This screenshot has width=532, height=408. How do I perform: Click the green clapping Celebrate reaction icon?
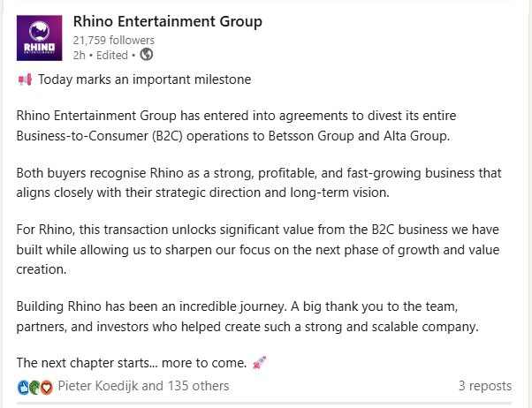pos(34,386)
